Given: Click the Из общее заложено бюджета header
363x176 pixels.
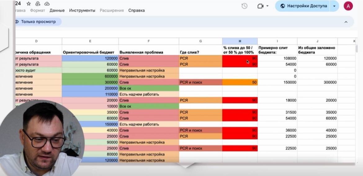Looking at the screenshot, I should [317, 50].
